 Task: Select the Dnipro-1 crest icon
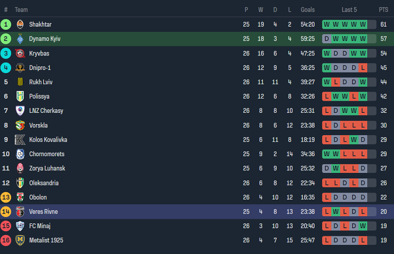pyautogui.click(x=20, y=68)
